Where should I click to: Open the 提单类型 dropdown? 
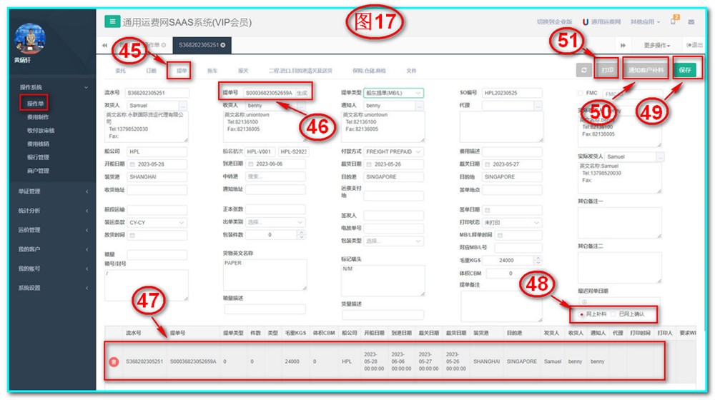(393, 93)
